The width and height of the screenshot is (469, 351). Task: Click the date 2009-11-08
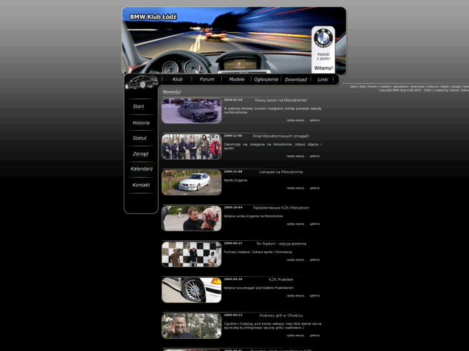(x=233, y=171)
